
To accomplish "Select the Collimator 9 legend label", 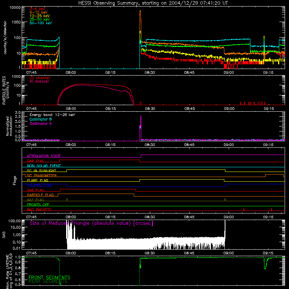I will click(x=40, y=124).
